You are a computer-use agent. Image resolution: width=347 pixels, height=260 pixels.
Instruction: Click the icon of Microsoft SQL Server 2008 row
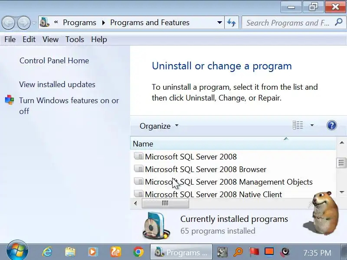pos(139,156)
